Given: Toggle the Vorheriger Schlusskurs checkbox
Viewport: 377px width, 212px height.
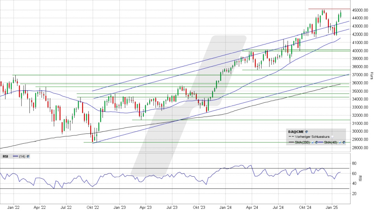Looking at the screenshot, I should [332, 137].
